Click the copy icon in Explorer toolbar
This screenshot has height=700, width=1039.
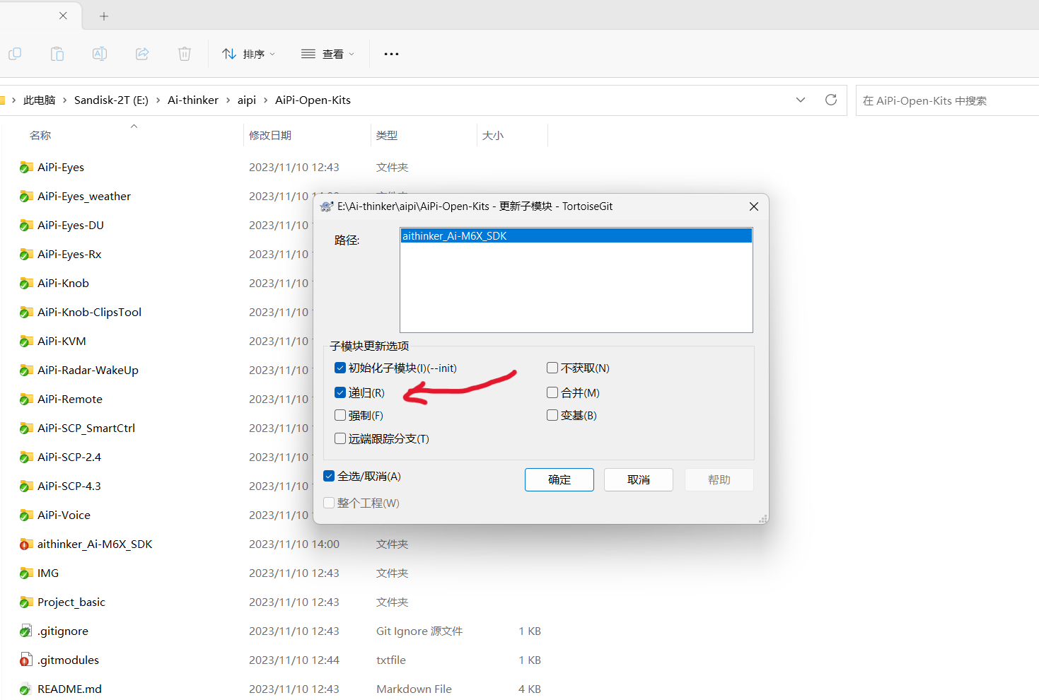[x=15, y=54]
